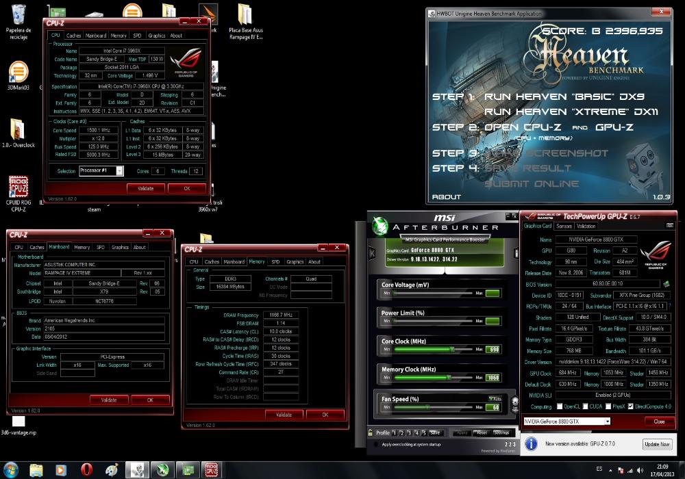The height and width of the screenshot is (479, 685).
Task: Click the Kombustor K button in Afterburner
Action: point(372,253)
